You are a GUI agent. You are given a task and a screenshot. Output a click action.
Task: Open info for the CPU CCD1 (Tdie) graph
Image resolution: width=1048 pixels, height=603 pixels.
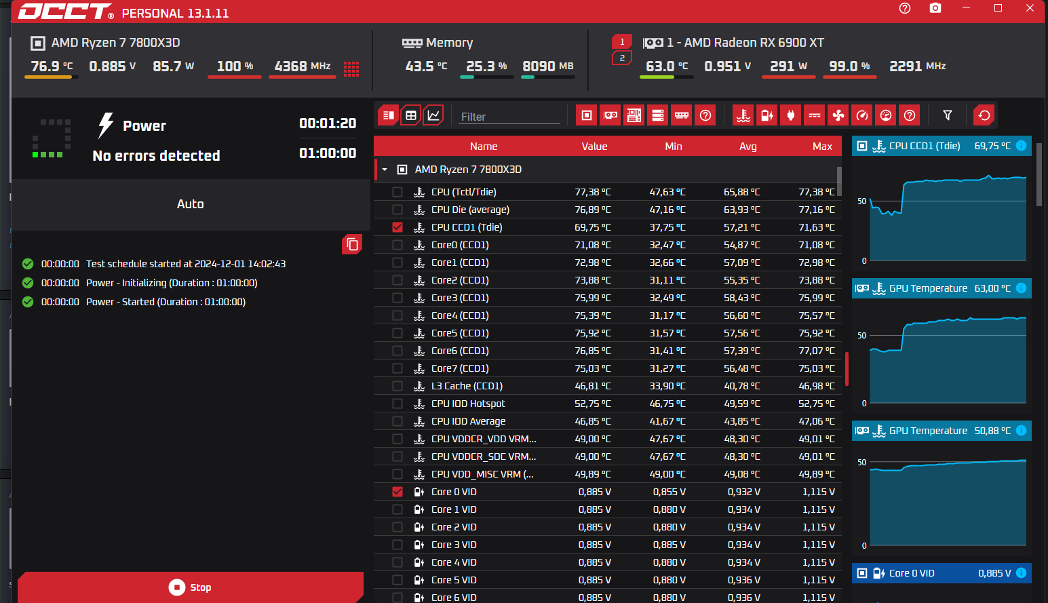point(1022,146)
